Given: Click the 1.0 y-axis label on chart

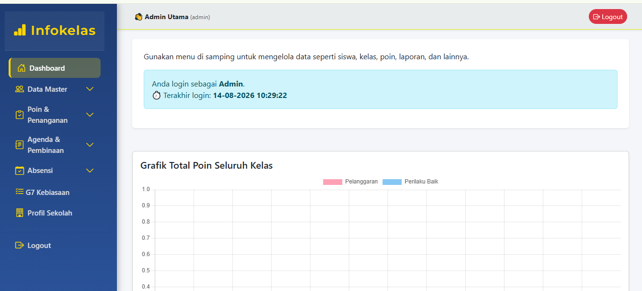Looking at the screenshot, I should [x=146, y=189].
